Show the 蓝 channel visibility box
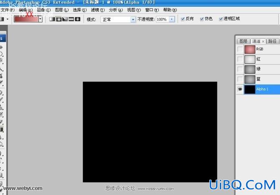Image resolution: width=280 pixels, height=195 pixels. click(x=240, y=79)
